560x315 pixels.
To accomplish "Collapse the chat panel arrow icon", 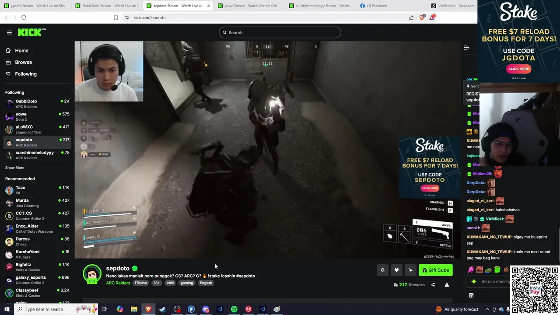I will 466,48.
